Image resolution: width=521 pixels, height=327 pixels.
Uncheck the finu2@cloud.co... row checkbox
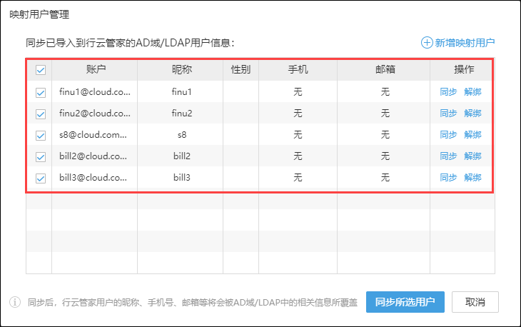click(x=41, y=114)
